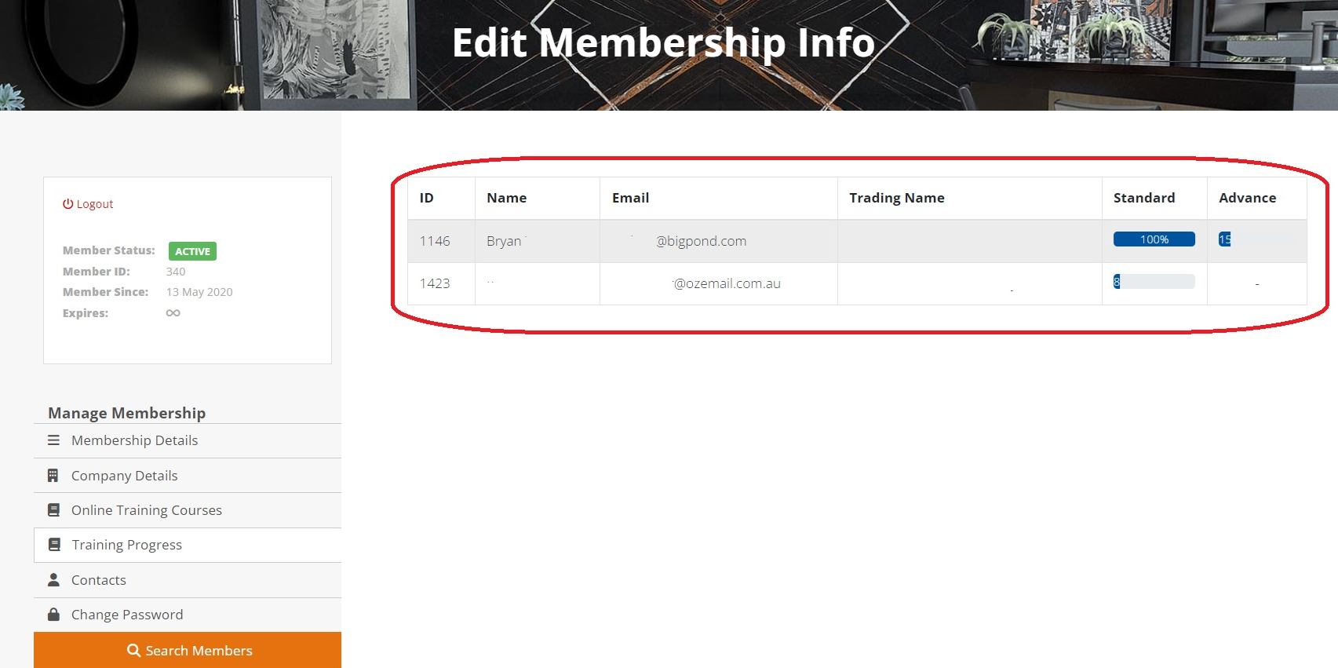Click the Training Progress book icon
Viewport: 1338px width, 668px height.
click(x=54, y=545)
